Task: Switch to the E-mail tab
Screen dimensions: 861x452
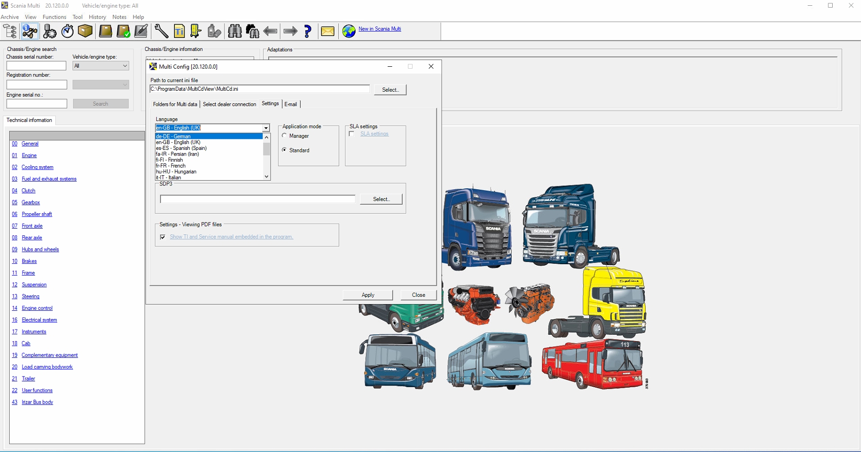Action: tap(291, 104)
